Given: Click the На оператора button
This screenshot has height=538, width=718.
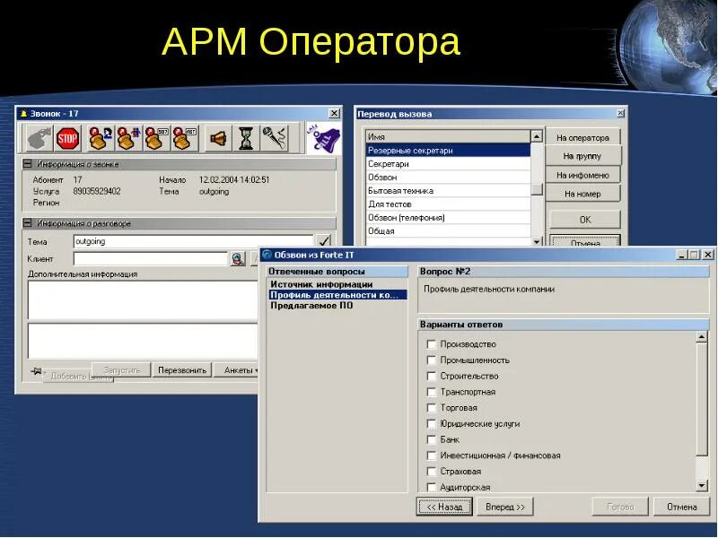Looking at the screenshot, I should 582,138.
